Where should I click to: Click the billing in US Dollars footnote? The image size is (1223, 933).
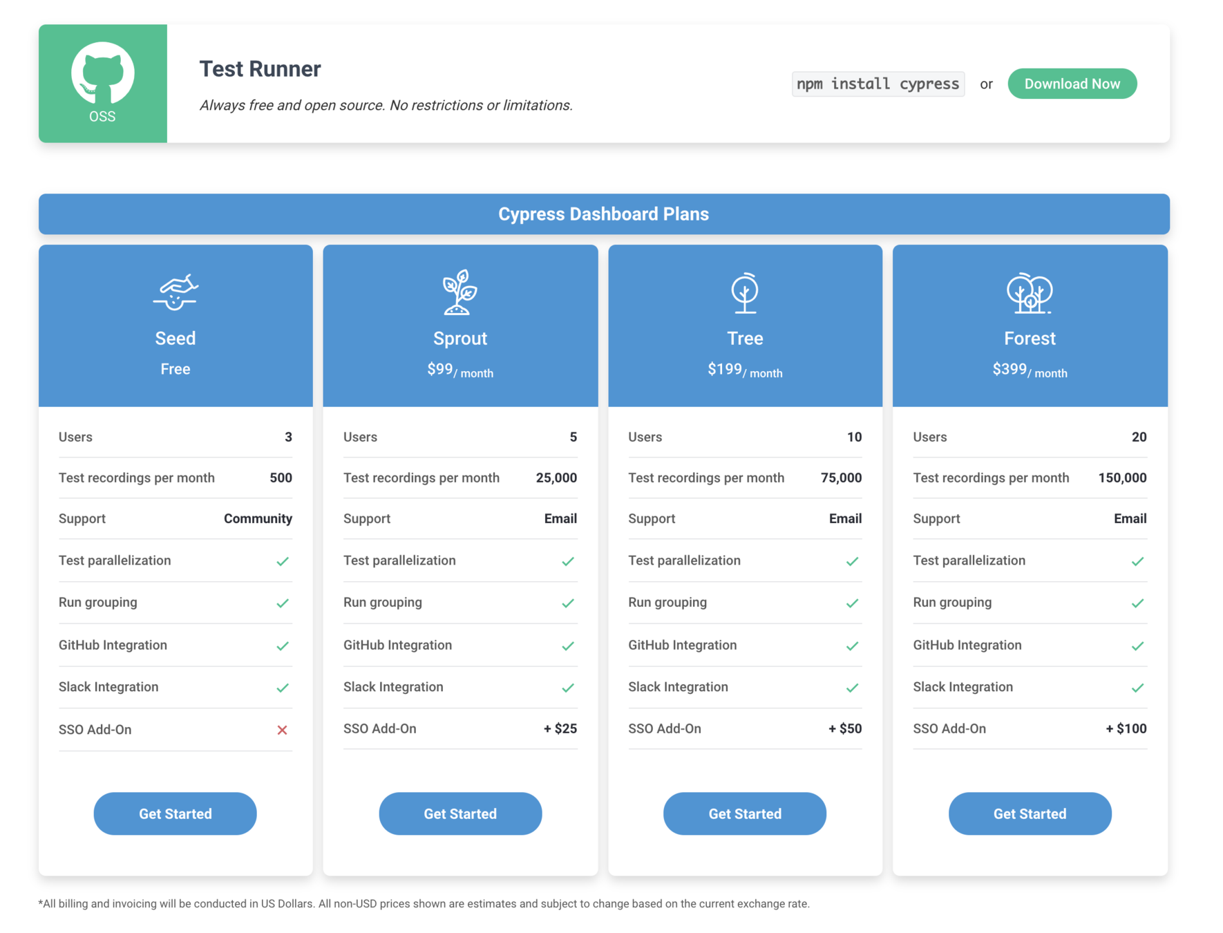click(424, 903)
